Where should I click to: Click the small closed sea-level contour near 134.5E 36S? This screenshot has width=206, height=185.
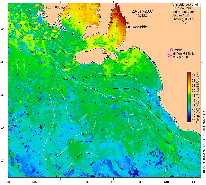[x=21, y=65]
